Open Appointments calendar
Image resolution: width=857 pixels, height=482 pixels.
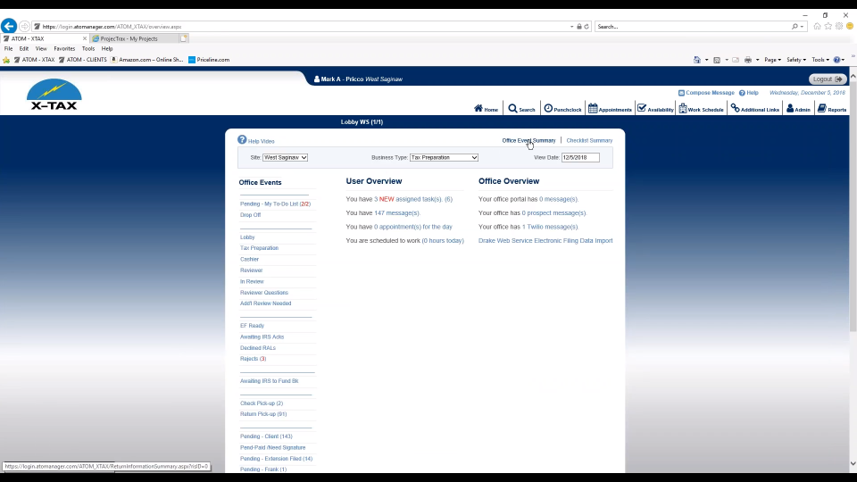pos(610,109)
